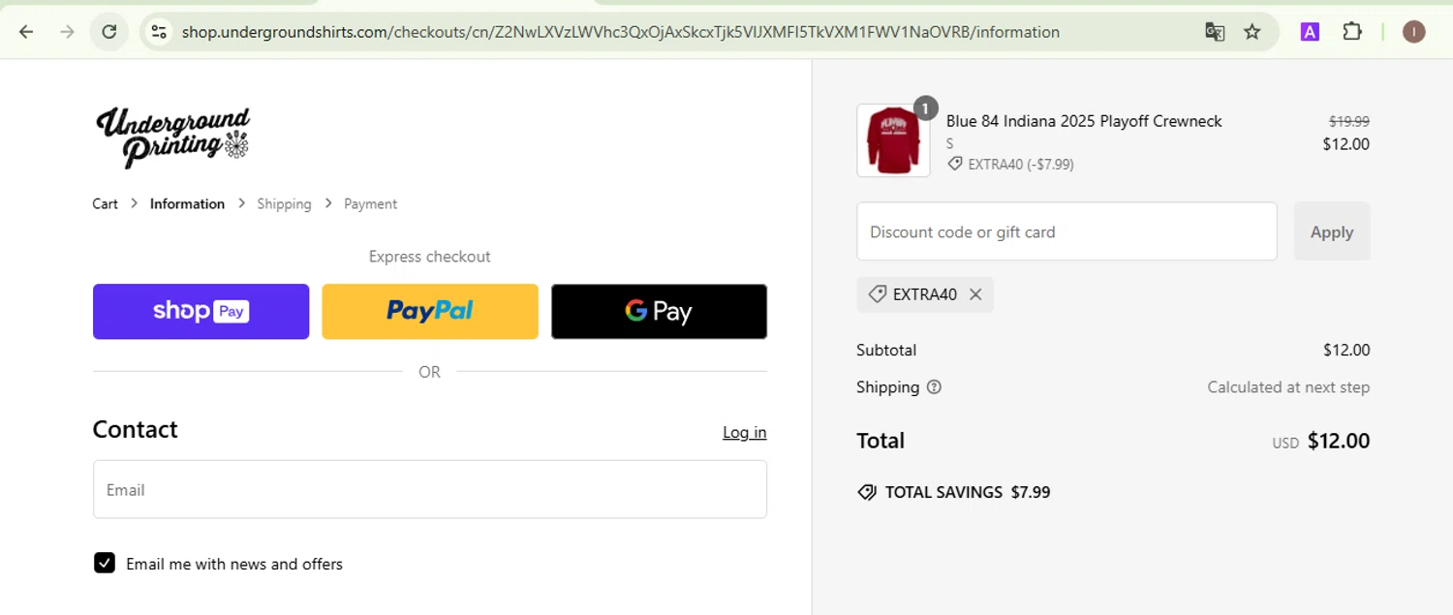
Task: Click the browser back arrow
Action: pos(26,32)
